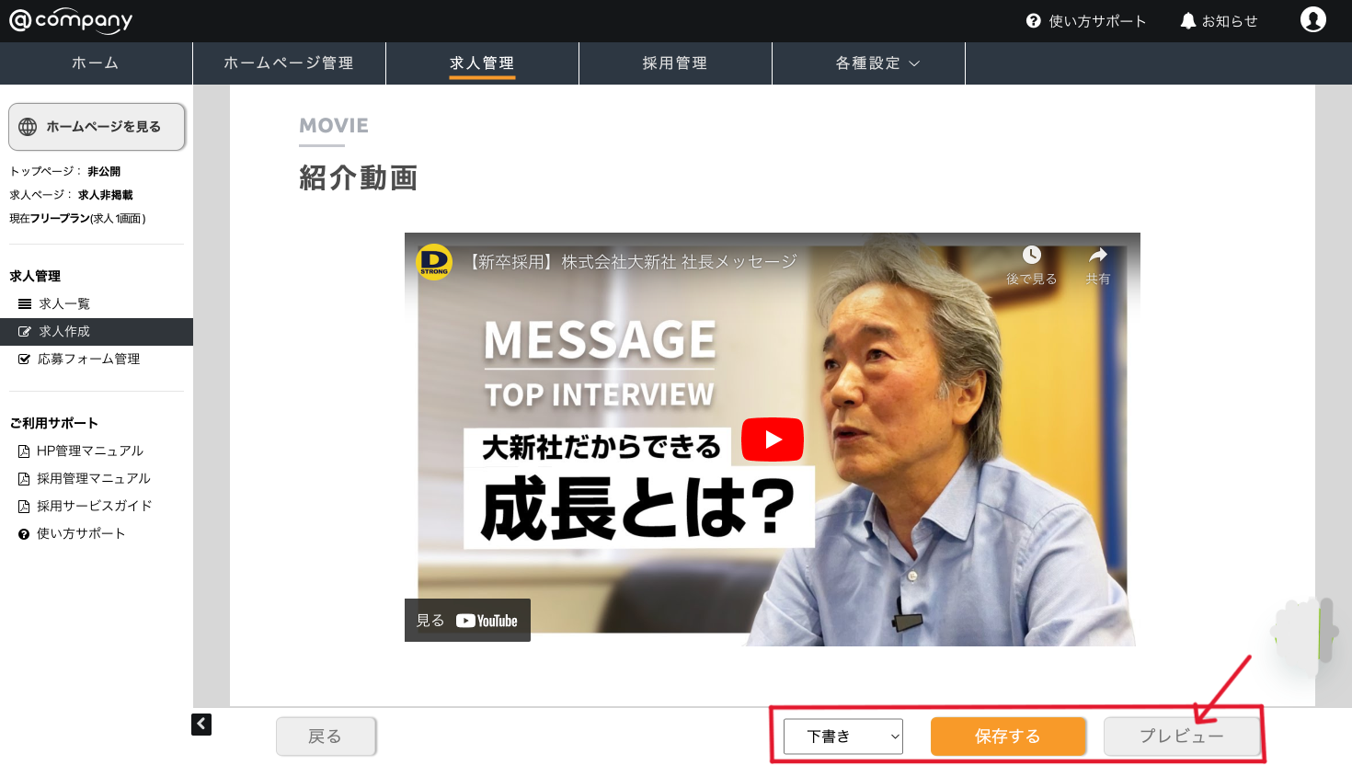Go to 採用管理 tab
Viewport: 1352px width, 765px height.
click(675, 63)
